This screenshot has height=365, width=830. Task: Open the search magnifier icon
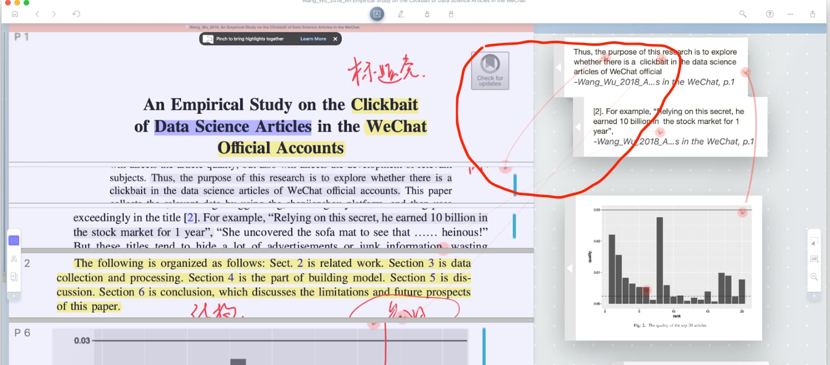743,14
